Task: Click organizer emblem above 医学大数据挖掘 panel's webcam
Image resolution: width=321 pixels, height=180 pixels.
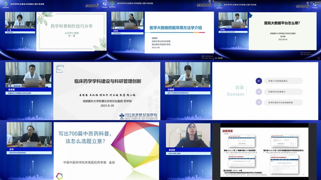Action: coord(112,4)
